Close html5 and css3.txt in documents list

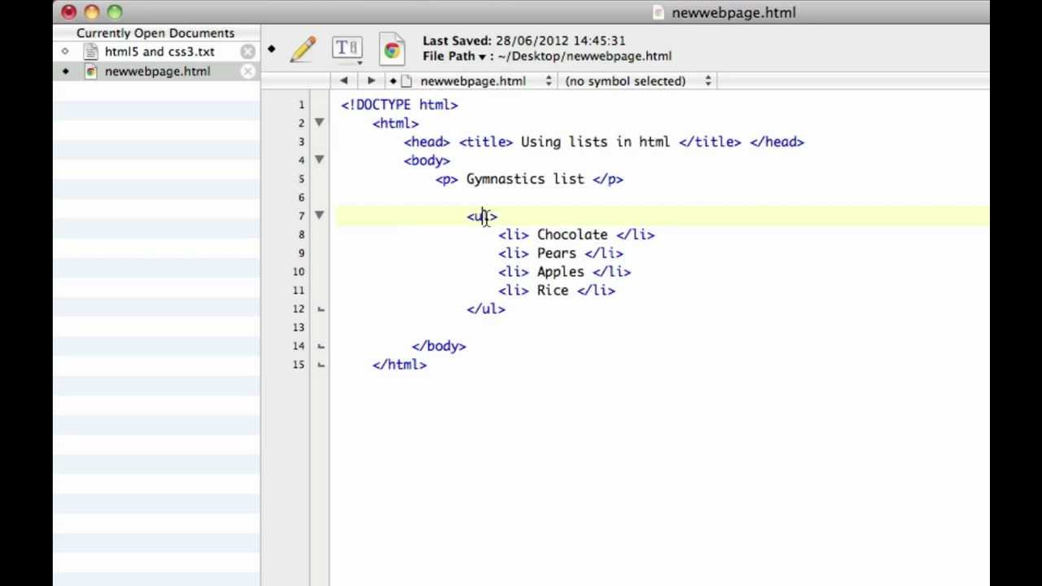pyautogui.click(x=247, y=51)
